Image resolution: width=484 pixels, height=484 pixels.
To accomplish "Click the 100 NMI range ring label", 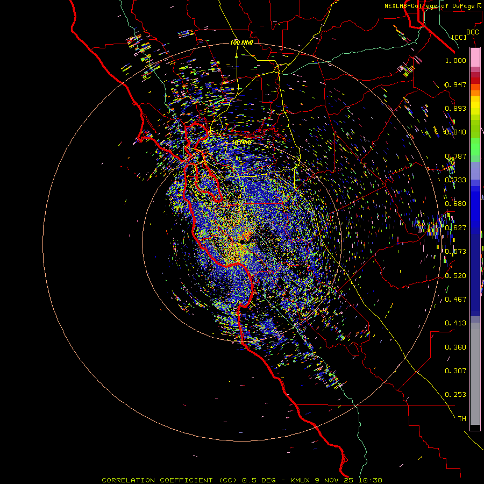I will click(x=241, y=42).
